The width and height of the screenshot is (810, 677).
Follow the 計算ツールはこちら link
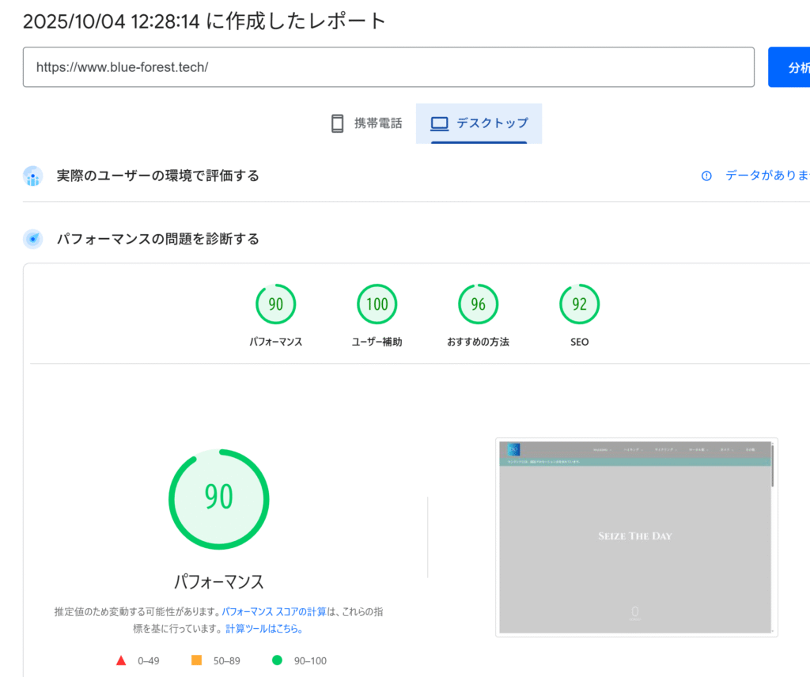coord(263,629)
